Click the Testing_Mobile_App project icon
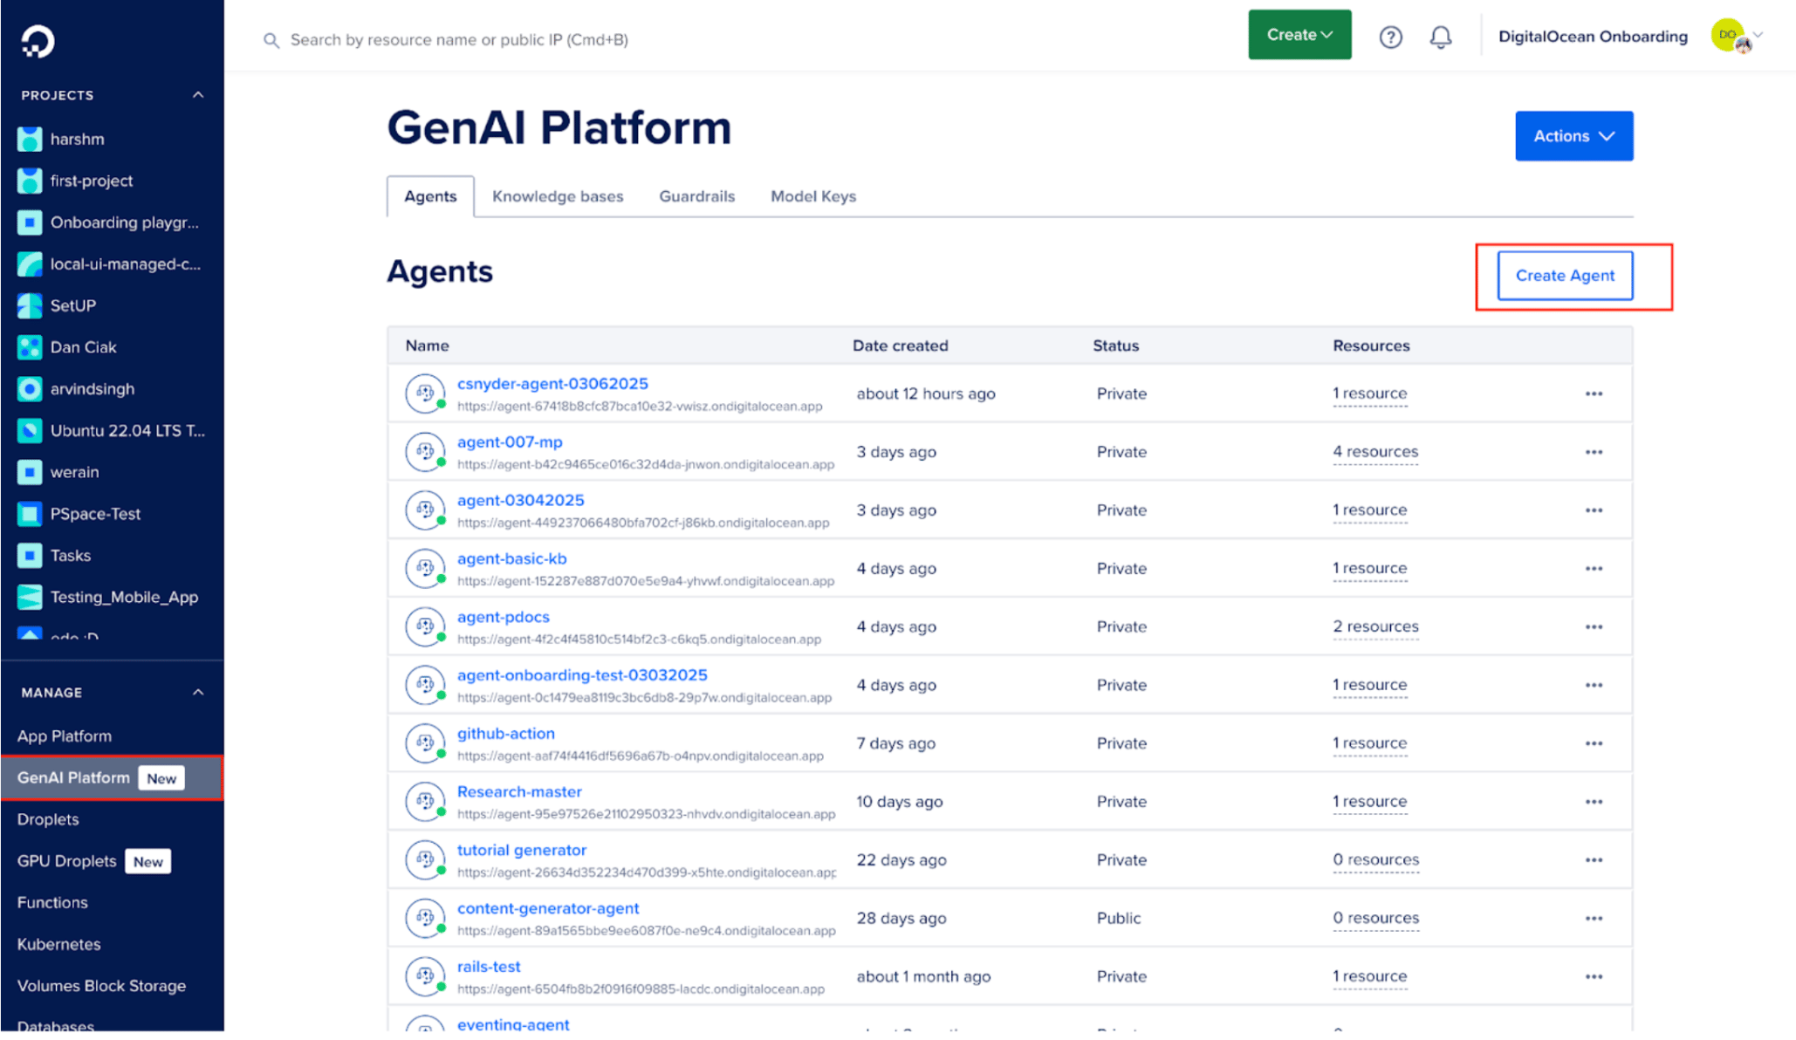The height and width of the screenshot is (1040, 1796). point(30,597)
